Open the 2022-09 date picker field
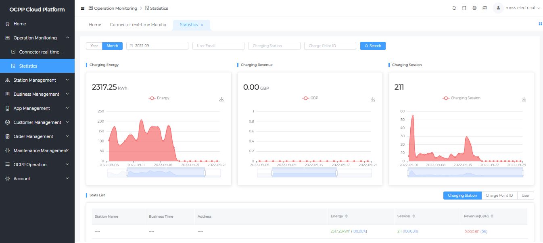This screenshot has width=543, height=243. pyautogui.click(x=157, y=46)
